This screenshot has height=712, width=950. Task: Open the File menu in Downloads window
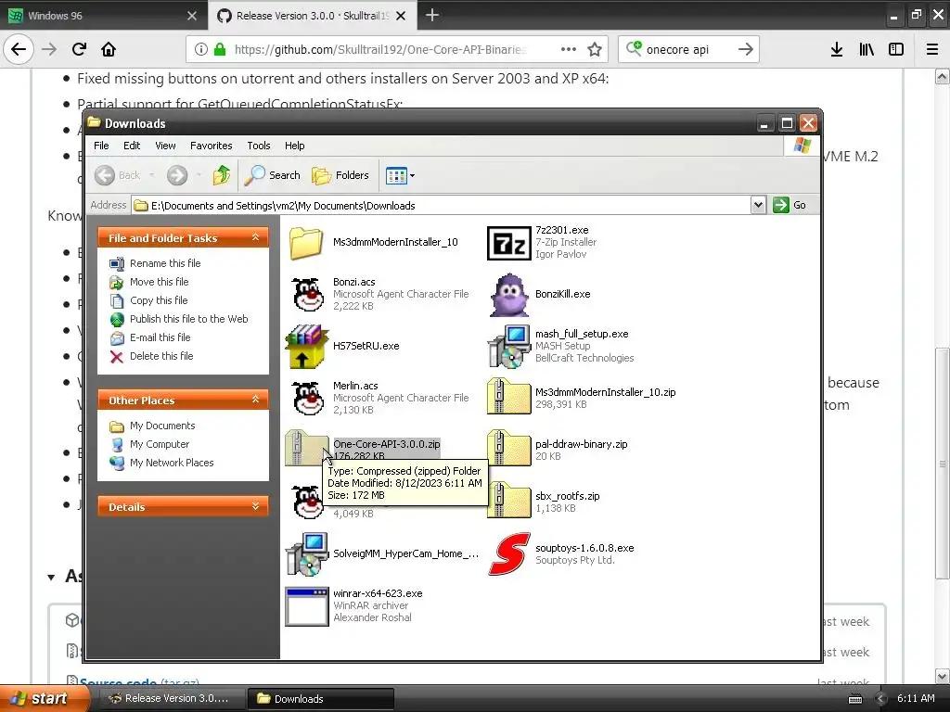(x=101, y=146)
